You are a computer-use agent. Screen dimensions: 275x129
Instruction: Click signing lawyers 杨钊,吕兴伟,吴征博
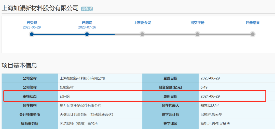coord(215,124)
